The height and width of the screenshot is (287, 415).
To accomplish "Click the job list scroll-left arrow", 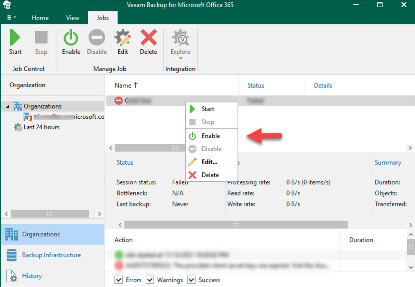I will 111,148.
